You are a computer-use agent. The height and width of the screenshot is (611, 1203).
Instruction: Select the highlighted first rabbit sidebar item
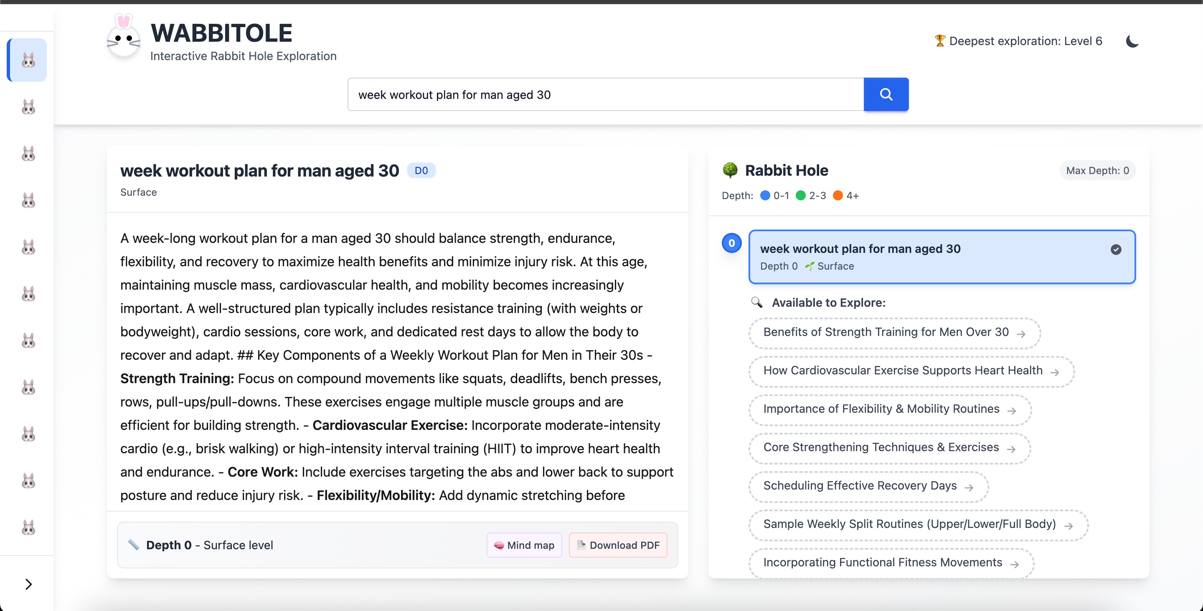(x=28, y=60)
